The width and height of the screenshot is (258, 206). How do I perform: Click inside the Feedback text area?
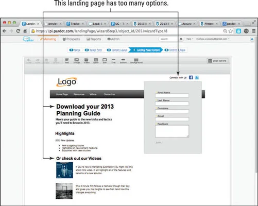172,131
